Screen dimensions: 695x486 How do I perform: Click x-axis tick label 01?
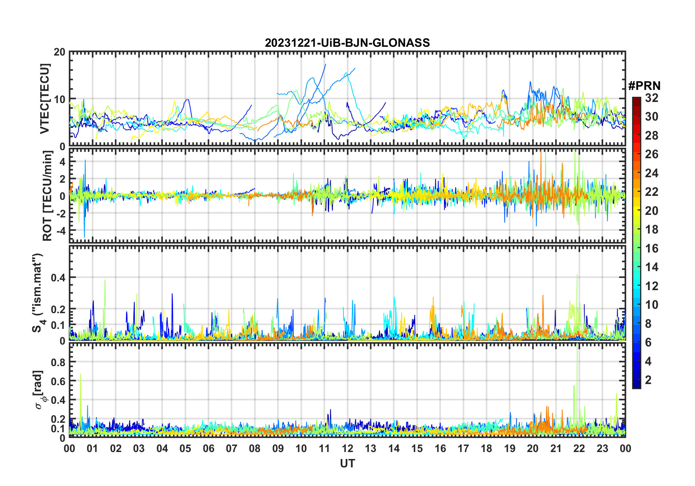coord(92,448)
